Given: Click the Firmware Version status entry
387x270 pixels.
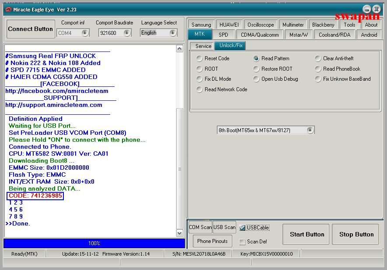Looking at the screenshot, I should tap(126, 254).
